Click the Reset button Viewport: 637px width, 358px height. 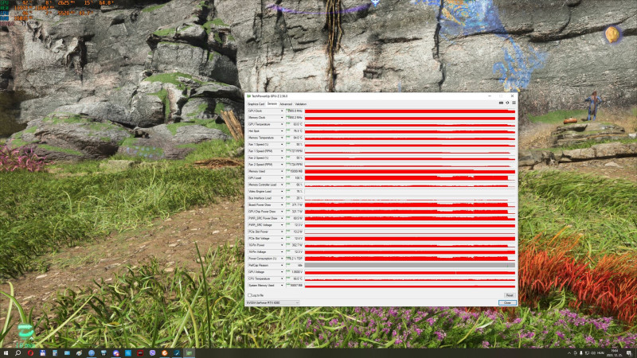pos(510,295)
